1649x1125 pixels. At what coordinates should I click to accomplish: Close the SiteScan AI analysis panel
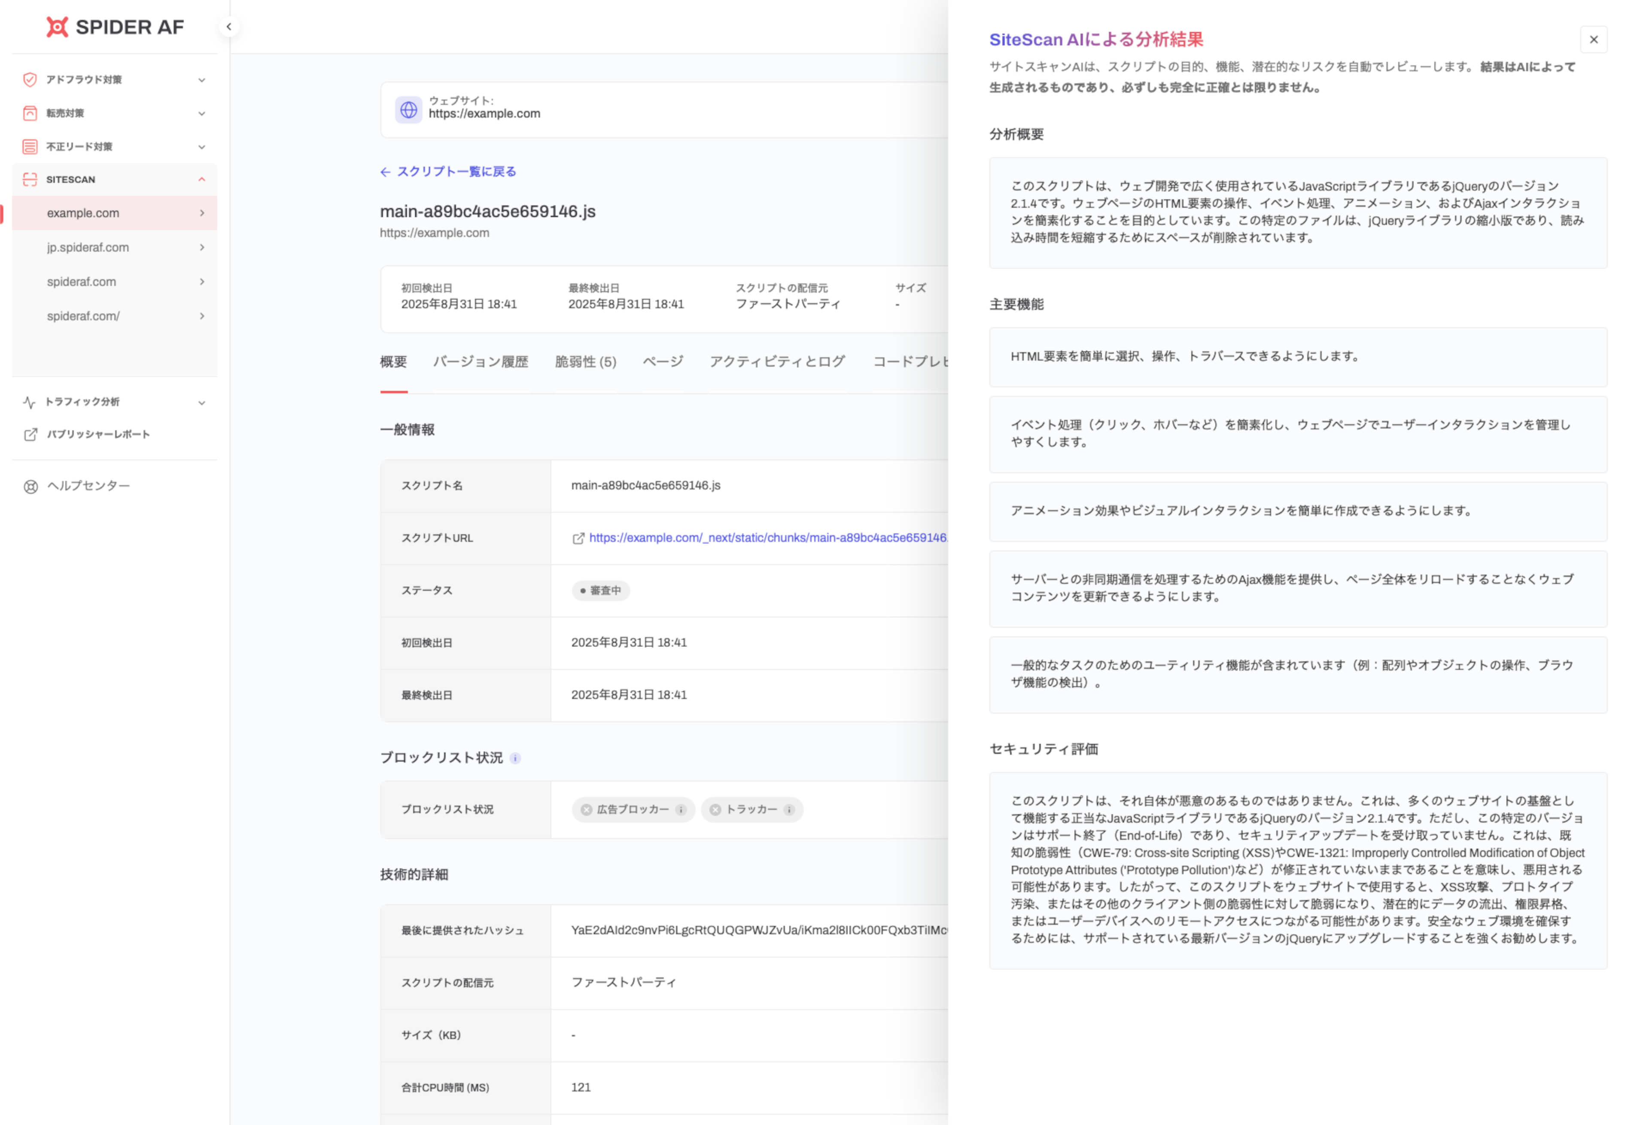1594,40
